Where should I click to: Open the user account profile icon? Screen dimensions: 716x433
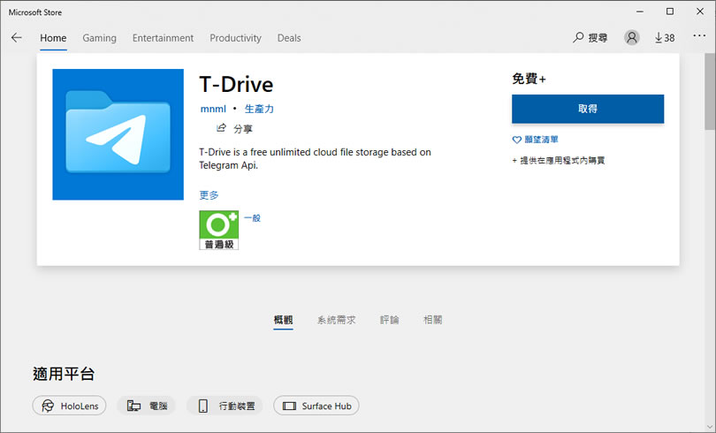(631, 38)
